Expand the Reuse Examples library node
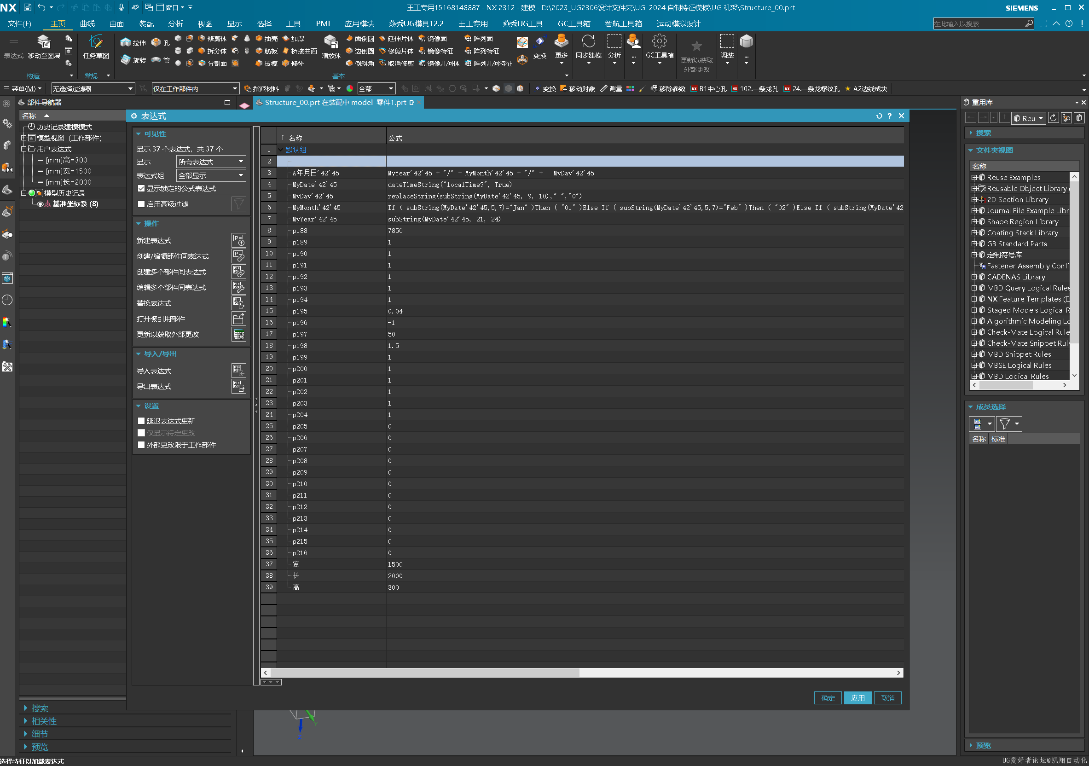Screen dimensions: 1089x766 click(974, 177)
